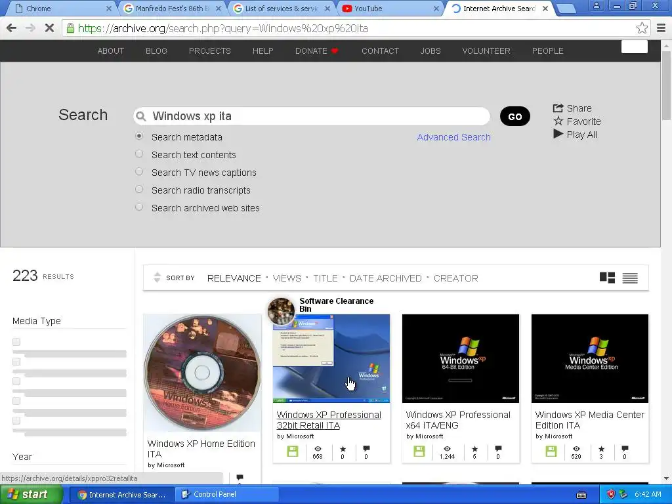Click floppy icon on x64 ITA/ENG card
Viewport: 672px width, 504px height.
[x=419, y=451]
